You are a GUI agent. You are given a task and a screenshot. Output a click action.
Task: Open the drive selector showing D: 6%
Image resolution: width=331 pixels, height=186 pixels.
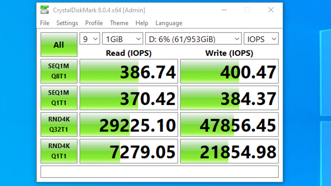point(193,39)
